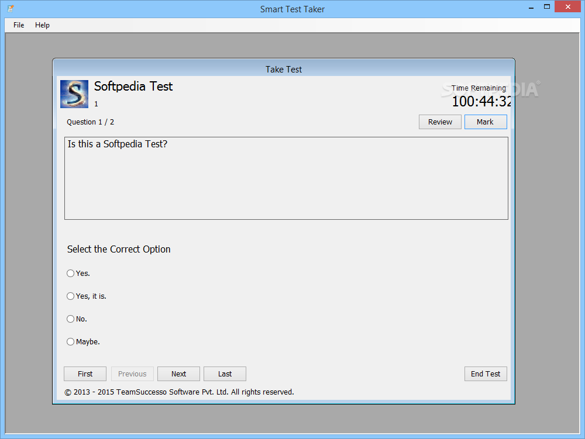Click "Select the Correct Option" heading
Screen dimensions: 585x439
tap(119, 249)
